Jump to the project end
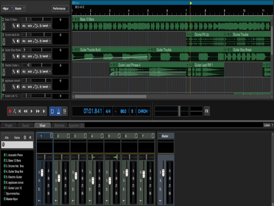 pyautogui.click(x=44, y=111)
